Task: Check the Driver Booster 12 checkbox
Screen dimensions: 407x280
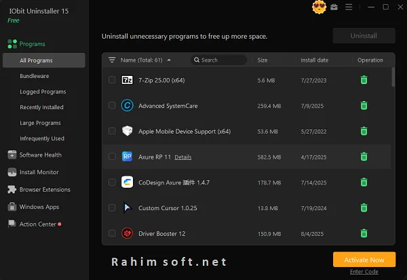Action: pyautogui.click(x=112, y=233)
